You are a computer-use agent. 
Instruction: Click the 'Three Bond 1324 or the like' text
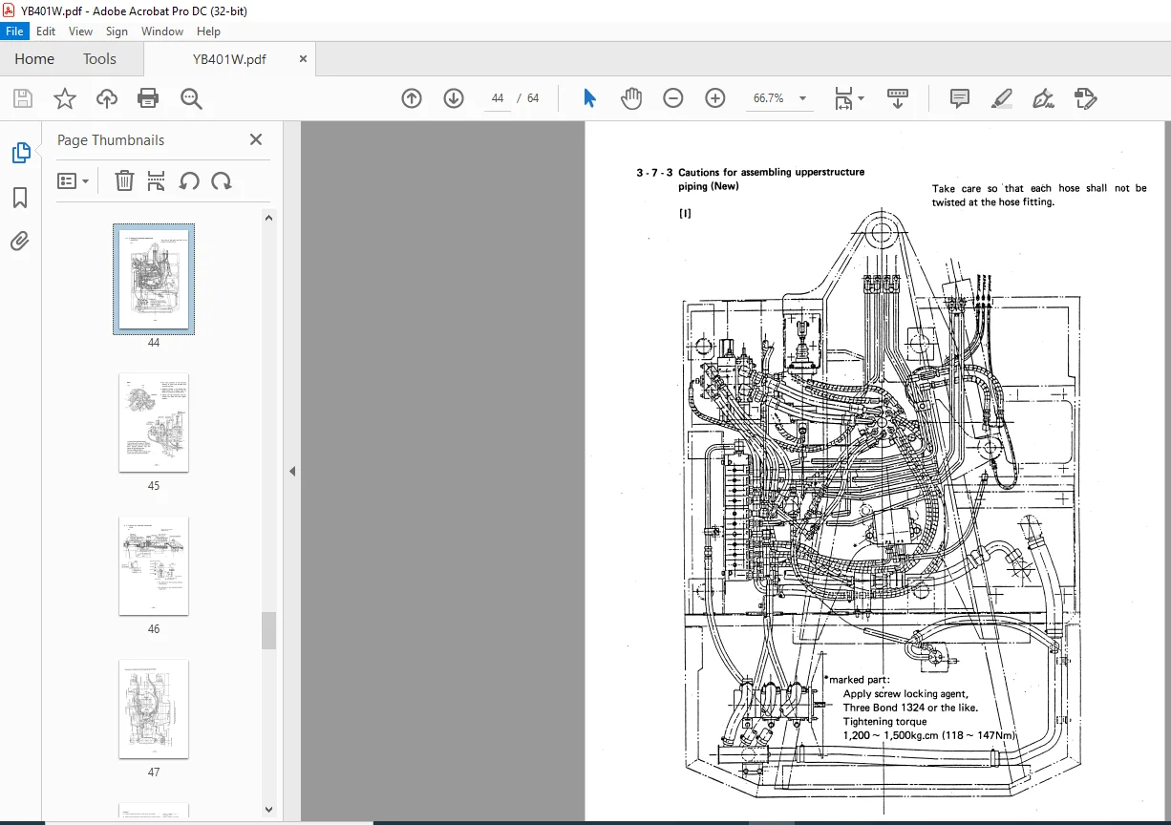tap(910, 708)
